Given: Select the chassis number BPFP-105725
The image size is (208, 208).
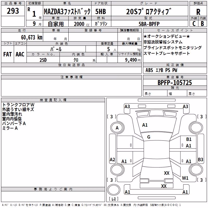Looking at the screenshot, I should pos(175,83).
